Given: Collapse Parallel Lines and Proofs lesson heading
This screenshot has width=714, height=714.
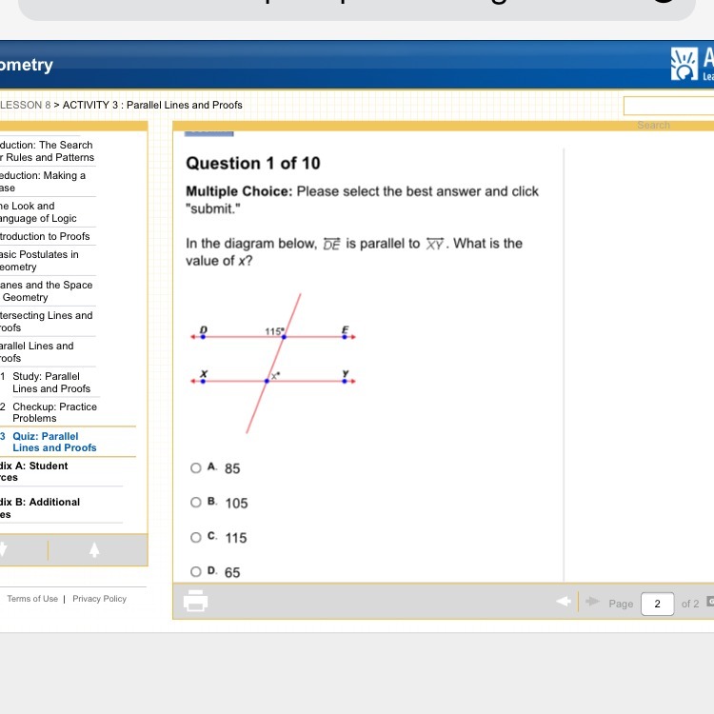Looking at the screenshot, I should click(36, 352).
